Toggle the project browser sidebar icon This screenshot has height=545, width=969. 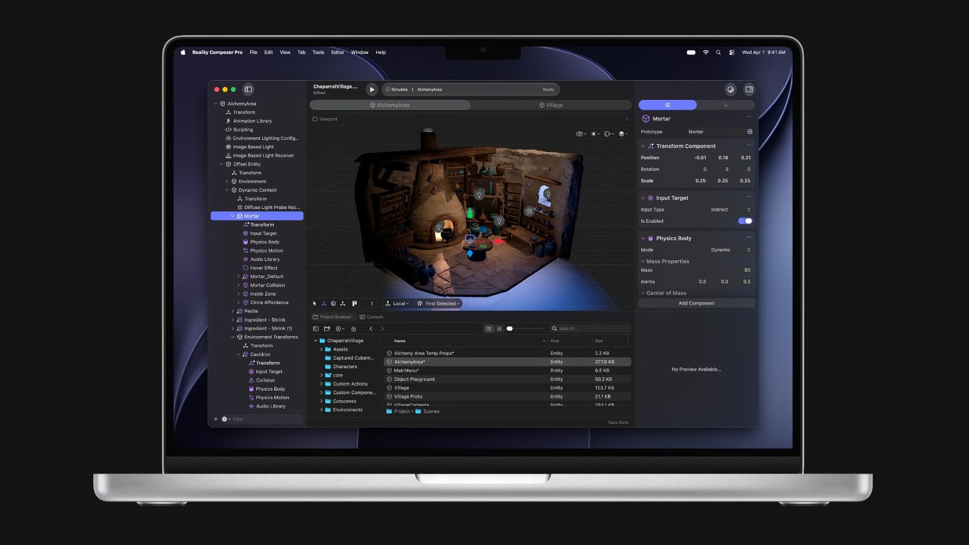pyautogui.click(x=316, y=329)
